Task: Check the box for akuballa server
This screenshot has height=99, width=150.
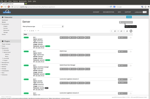Action: (x=130, y=80)
